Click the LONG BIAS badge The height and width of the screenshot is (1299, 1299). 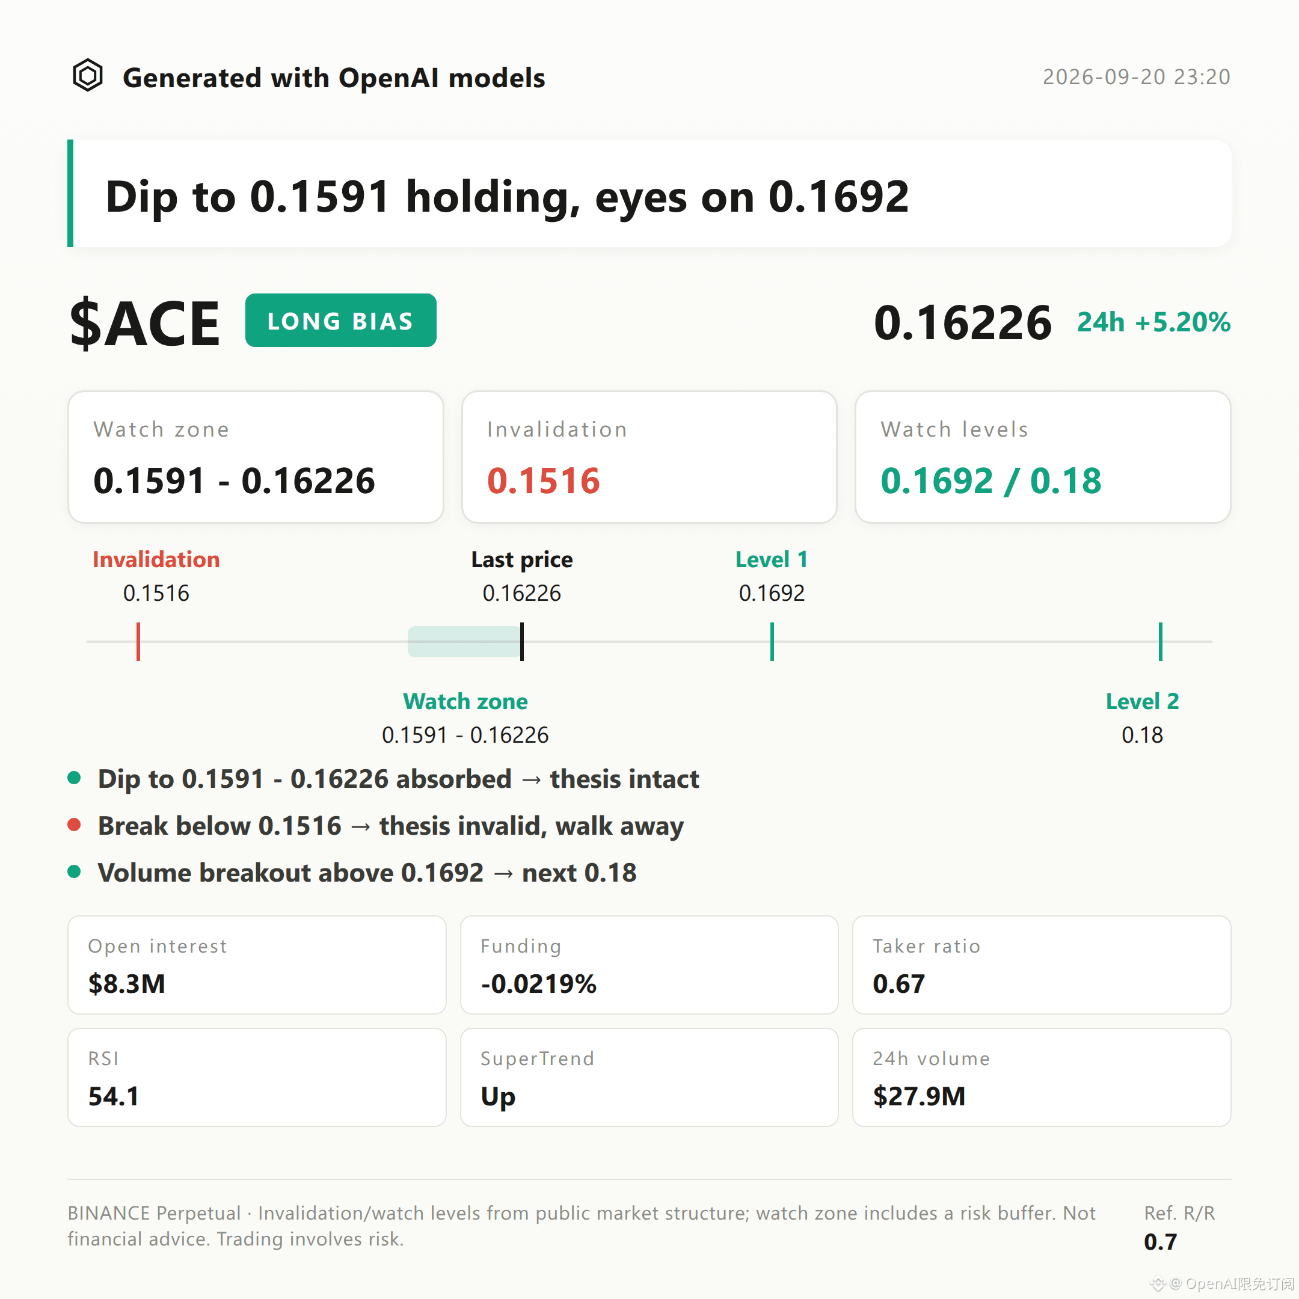(341, 320)
